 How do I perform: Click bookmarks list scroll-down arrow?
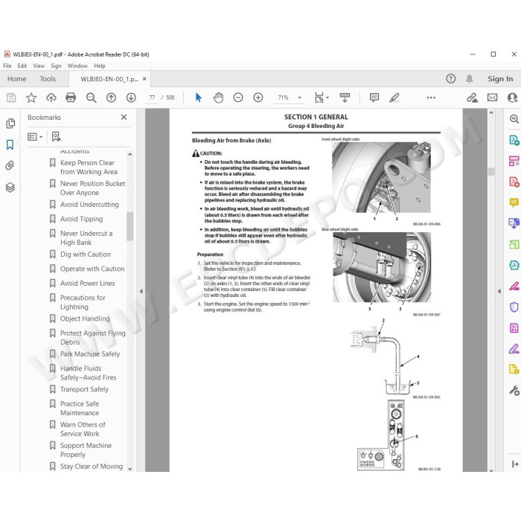[x=130, y=469]
